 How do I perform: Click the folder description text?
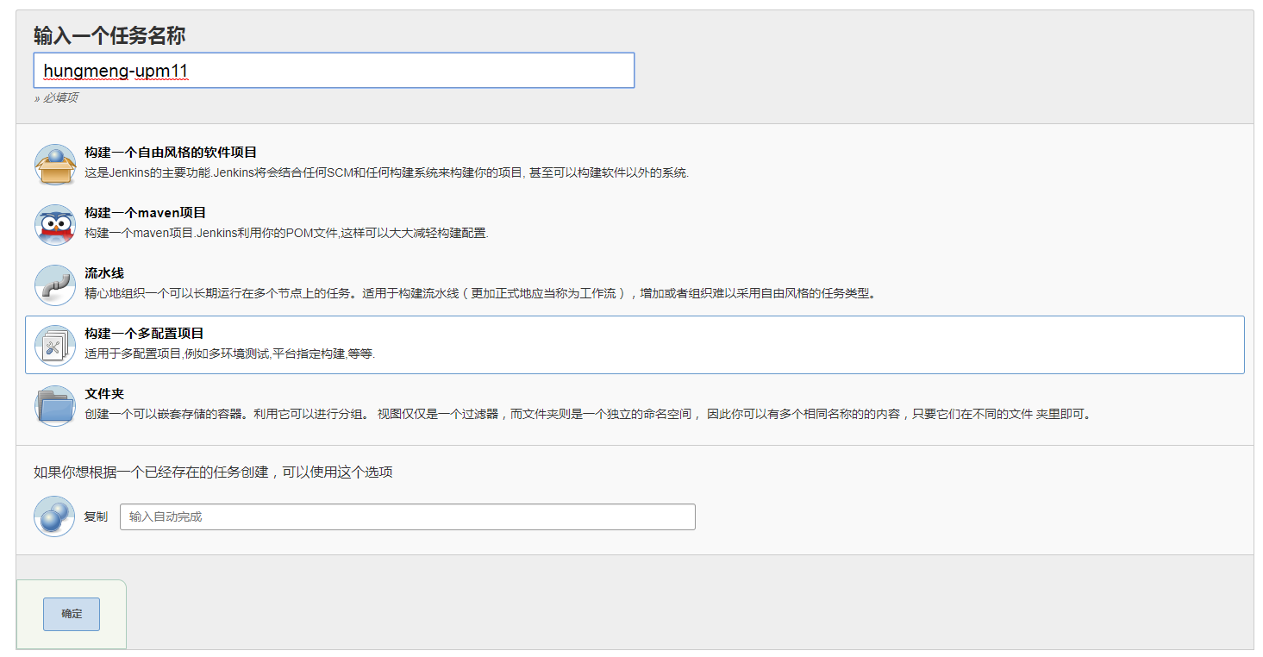coord(590,414)
